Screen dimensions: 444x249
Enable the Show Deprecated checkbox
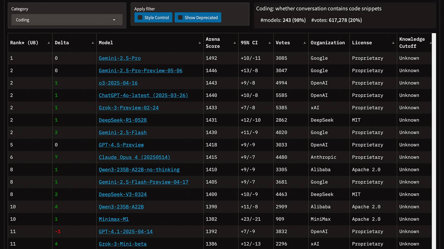click(x=180, y=18)
